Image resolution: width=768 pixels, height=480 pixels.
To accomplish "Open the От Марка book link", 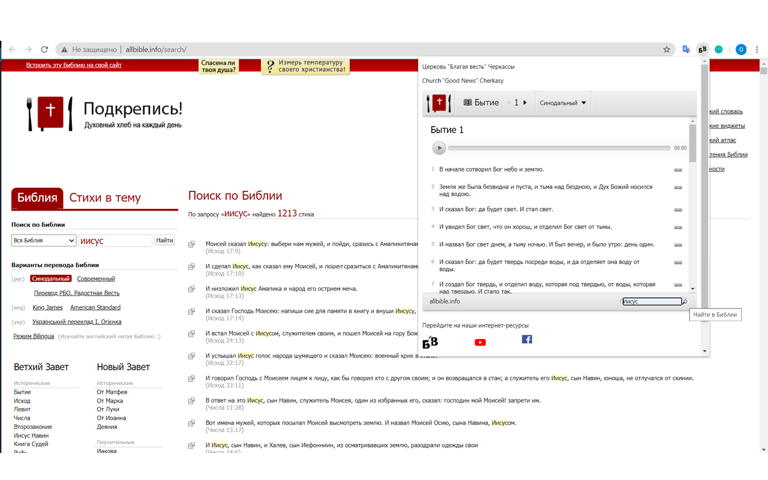I will [x=110, y=401].
